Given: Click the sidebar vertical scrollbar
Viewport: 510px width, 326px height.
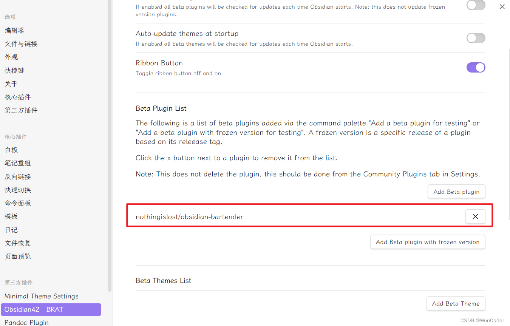Looking at the screenshot, I should (110, 145).
